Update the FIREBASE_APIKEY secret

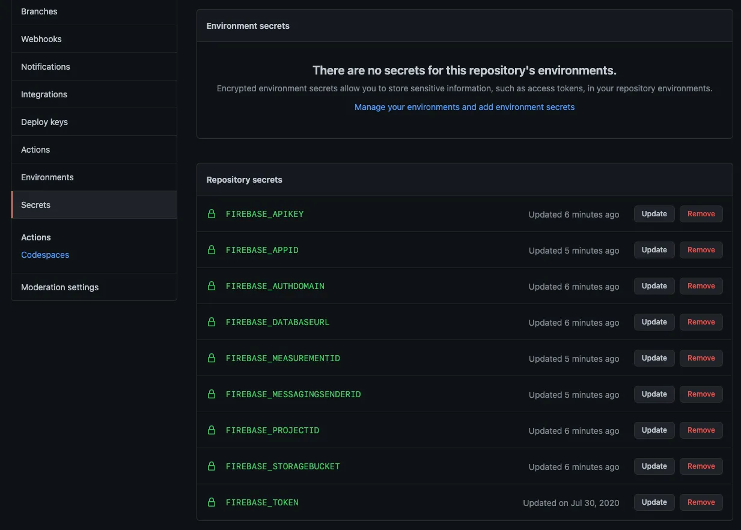coord(654,214)
